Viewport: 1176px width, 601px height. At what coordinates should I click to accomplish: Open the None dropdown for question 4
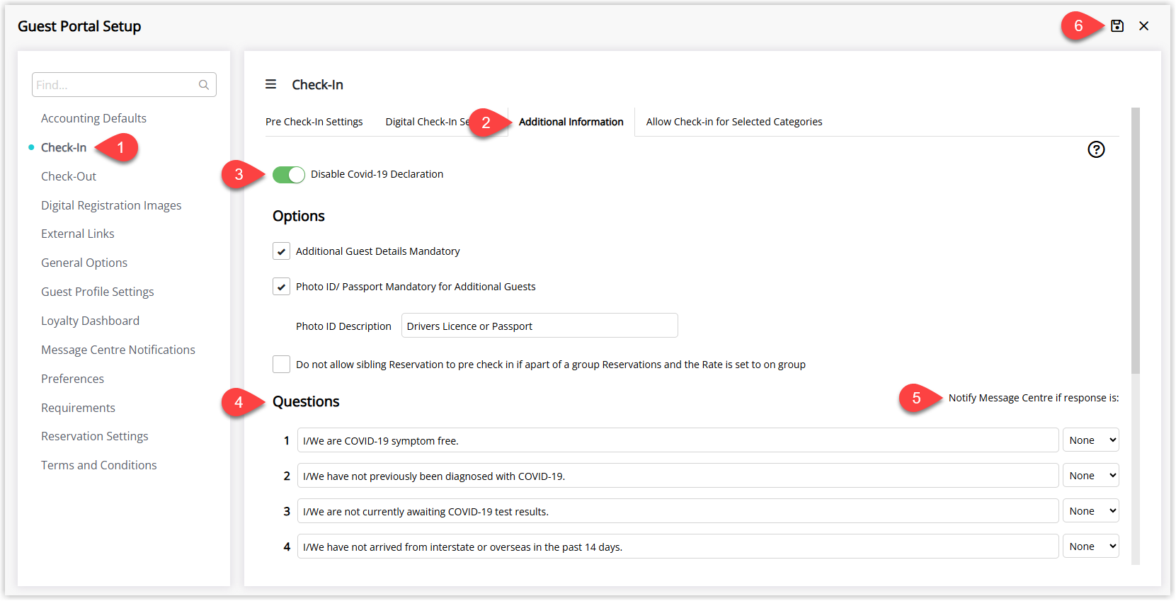1090,546
